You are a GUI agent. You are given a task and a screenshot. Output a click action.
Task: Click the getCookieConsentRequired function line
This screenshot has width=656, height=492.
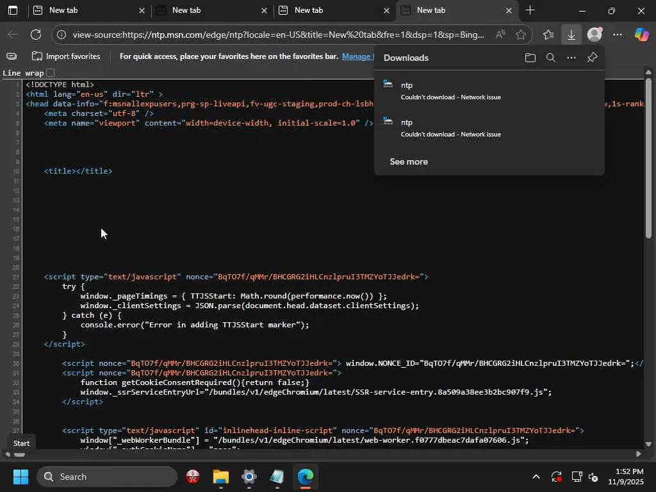195,382
